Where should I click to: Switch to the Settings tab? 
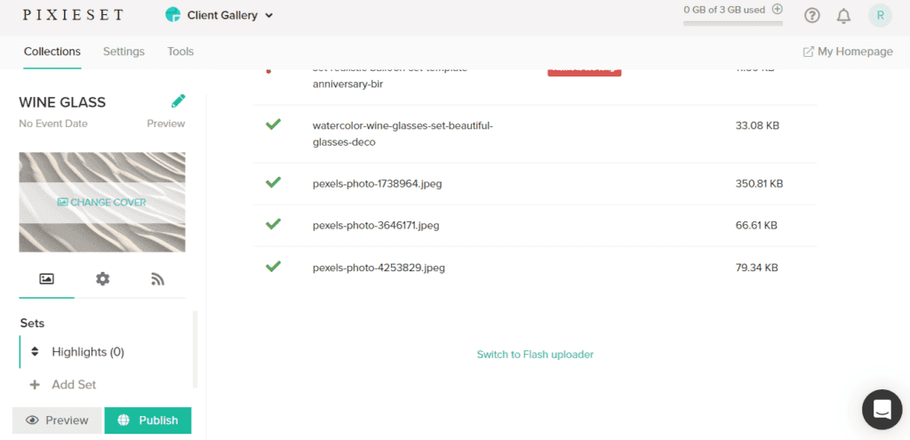(124, 52)
